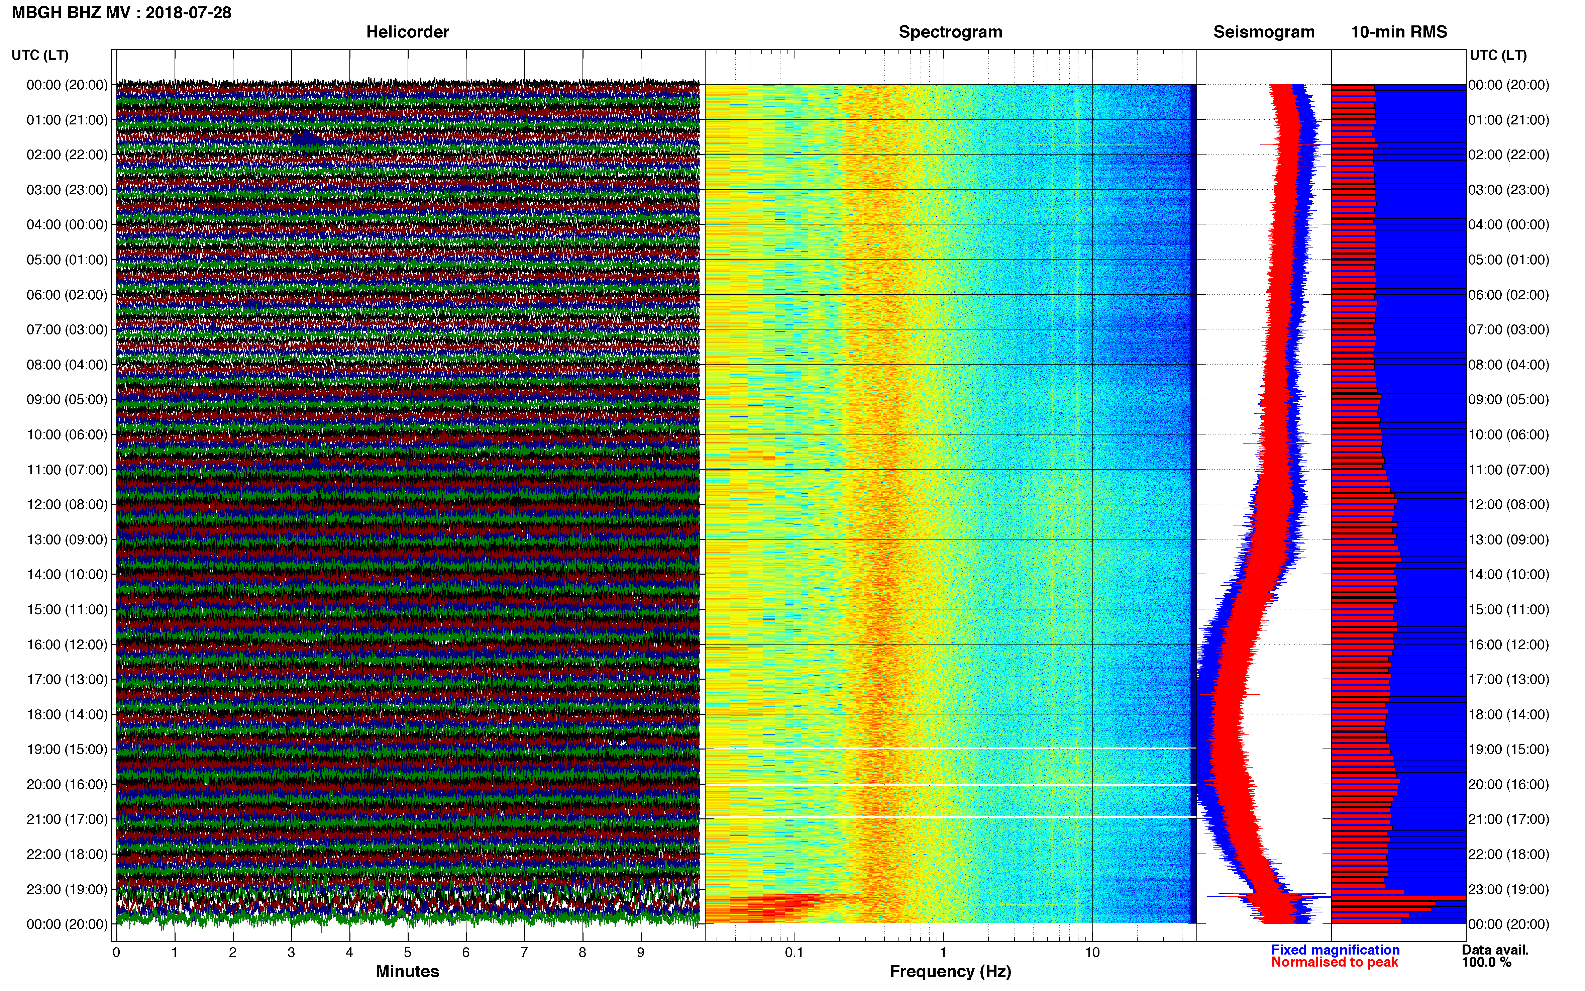Click left time label '04:00 (00:00)'
Image resolution: width=1585 pixels, height=991 pixels.
tap(67, 225)
